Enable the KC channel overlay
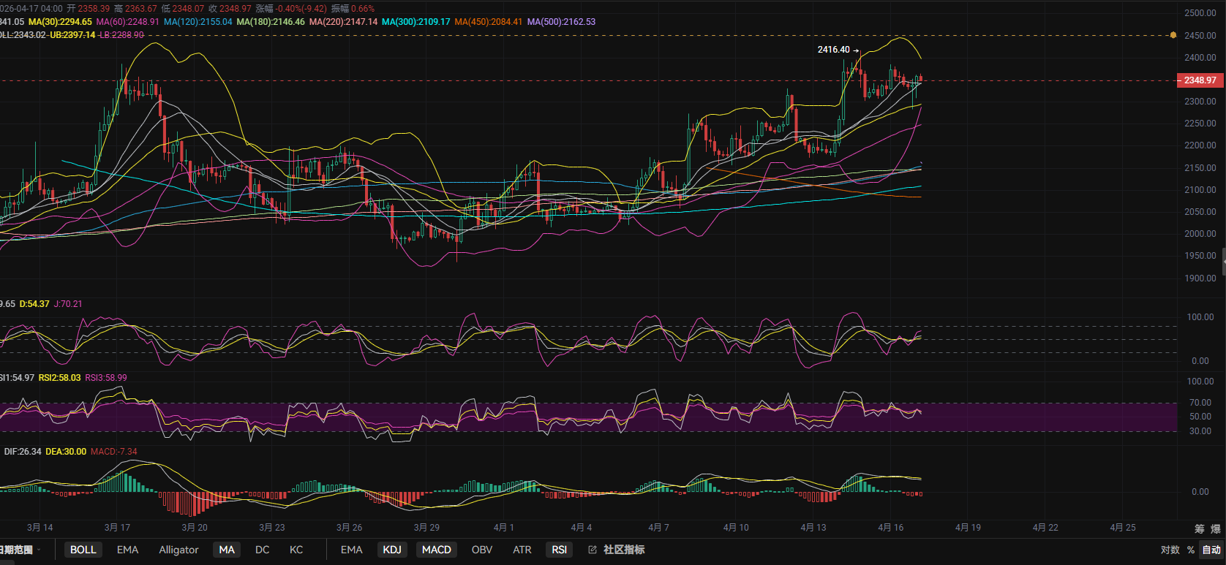1226x565 pixels. tap(296, 550)
